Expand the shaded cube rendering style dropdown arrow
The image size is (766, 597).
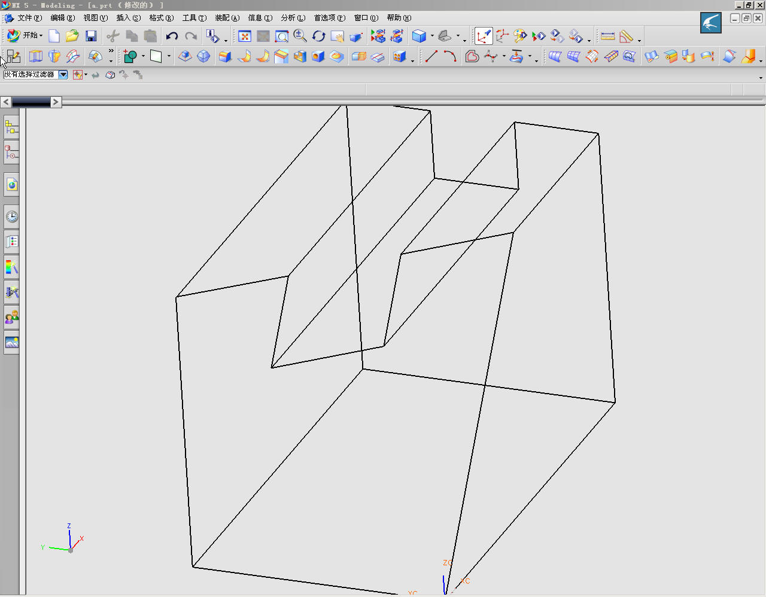[432, 36]
